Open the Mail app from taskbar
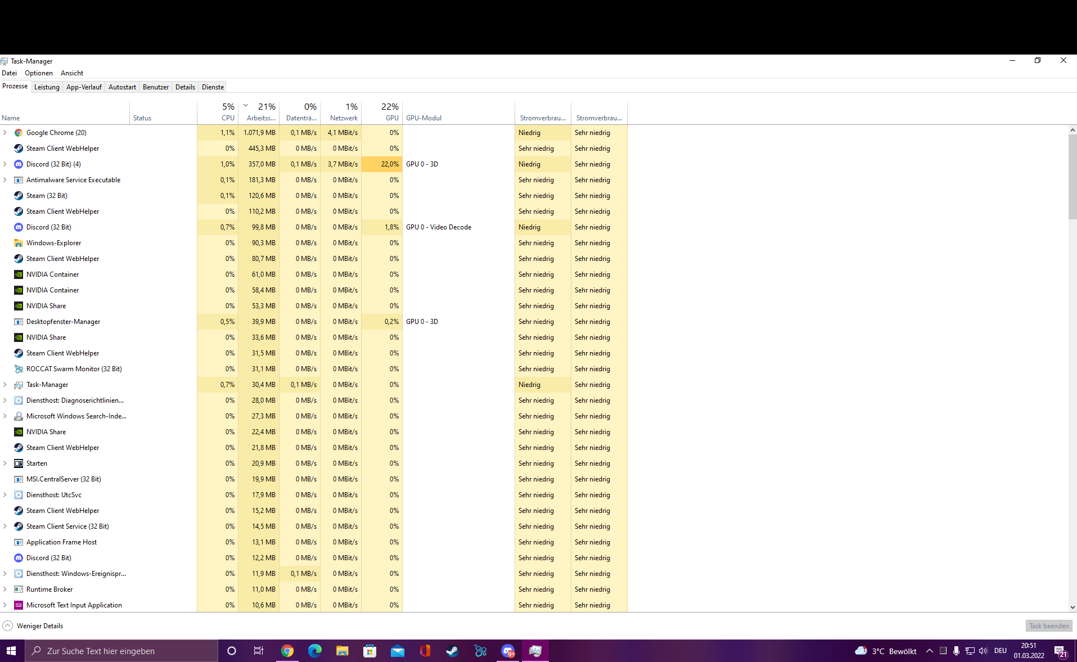 click(x=398, y=651)
